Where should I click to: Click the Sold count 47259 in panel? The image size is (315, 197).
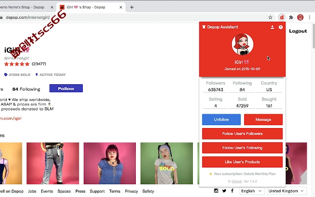(x=242, y=106)
